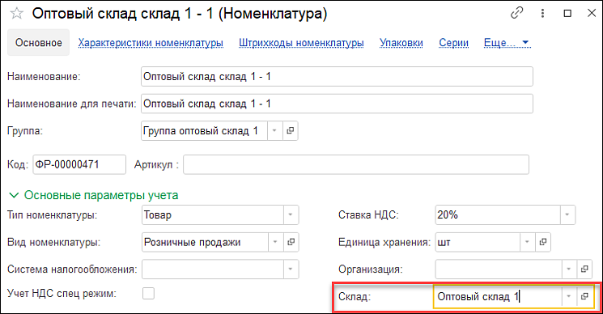
Task: Click the title Оптовый склад склад 1 - 1 (Номенклатура)
Action: tap(180, 14)
